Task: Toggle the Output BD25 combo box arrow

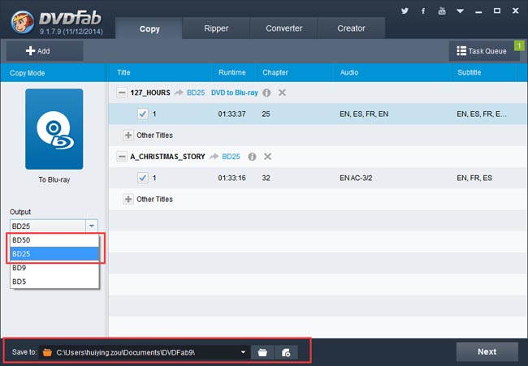Action: click(x=92, y=226)
